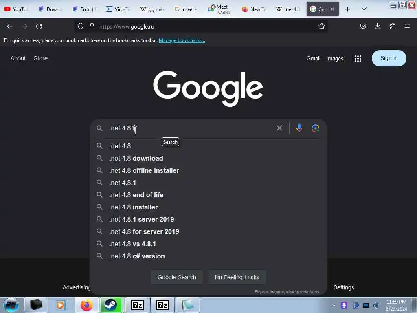Choose ".net 4.8.1 server 2019" suggestion
The height and width of the screenshot is (313, 417).
208,219
